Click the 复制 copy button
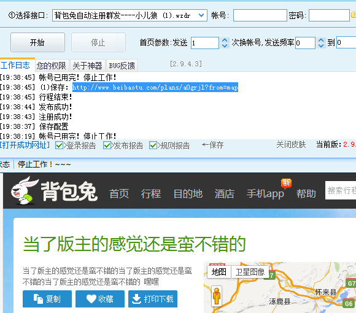The image size is (356, 313). click(47, 299)
